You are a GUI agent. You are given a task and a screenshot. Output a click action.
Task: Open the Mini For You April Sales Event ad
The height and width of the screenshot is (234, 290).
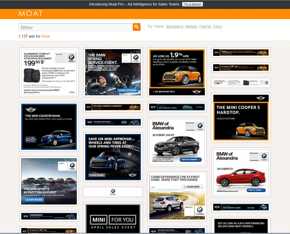point(113,218)
